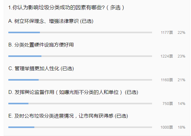Click the 1160票 vote count
The width and height of the screenshot is (191, 136).
coord(167,80)
